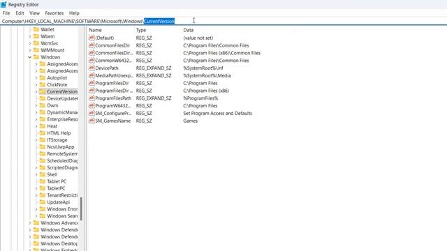Screen dimensions: 447x251
Task: Collapse the Windows key
Action: (30, 57)
